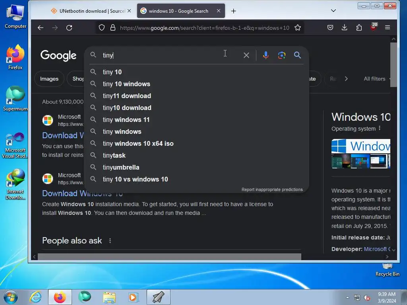Viewport: 407px width, 305px height.
Task: Open the Save to Pocket icon
Action: click(330, 27)
